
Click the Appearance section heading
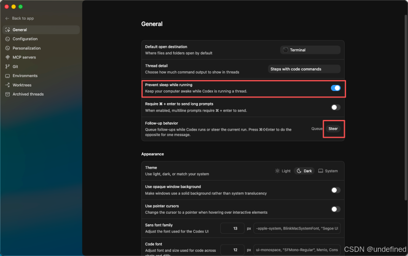coord(153,154)
